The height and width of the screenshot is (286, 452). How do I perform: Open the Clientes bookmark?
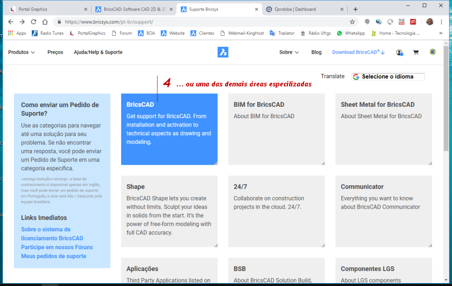point(202,33)
